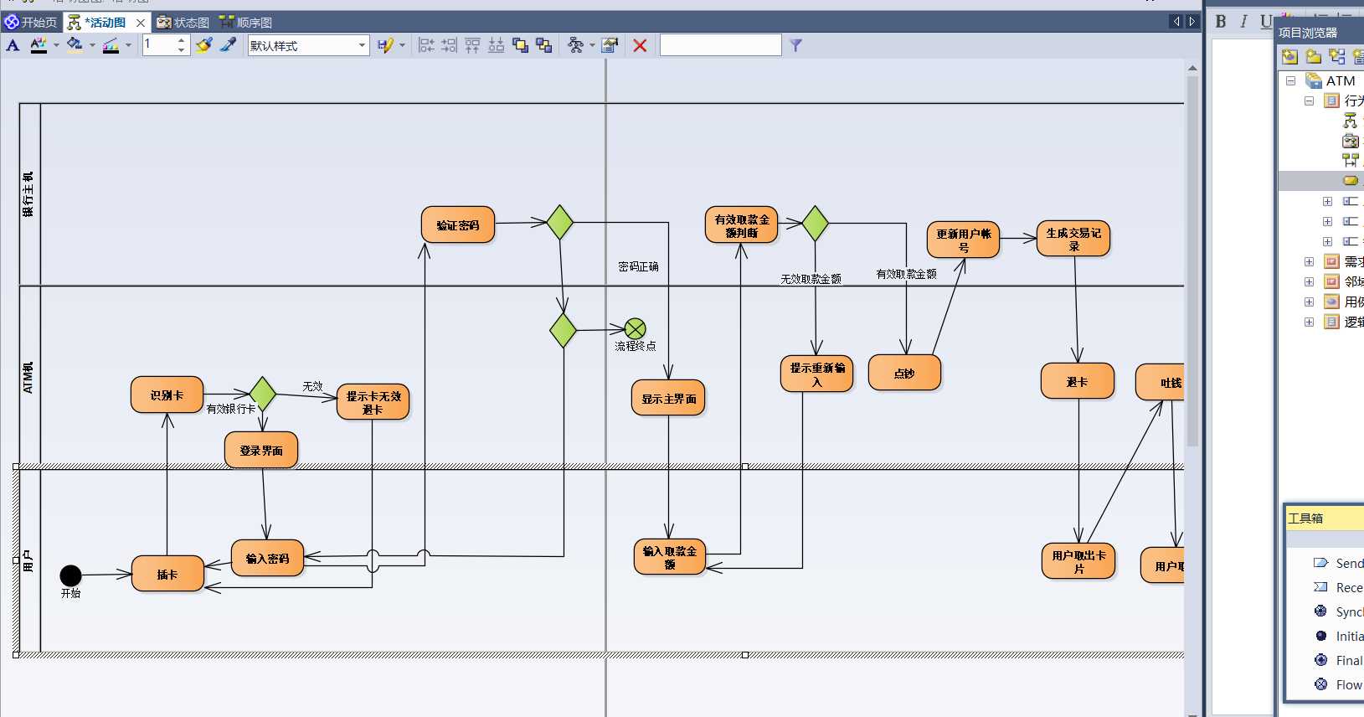Click new package folder icon in browser
1364x717 pixels.
(1314, 56)
